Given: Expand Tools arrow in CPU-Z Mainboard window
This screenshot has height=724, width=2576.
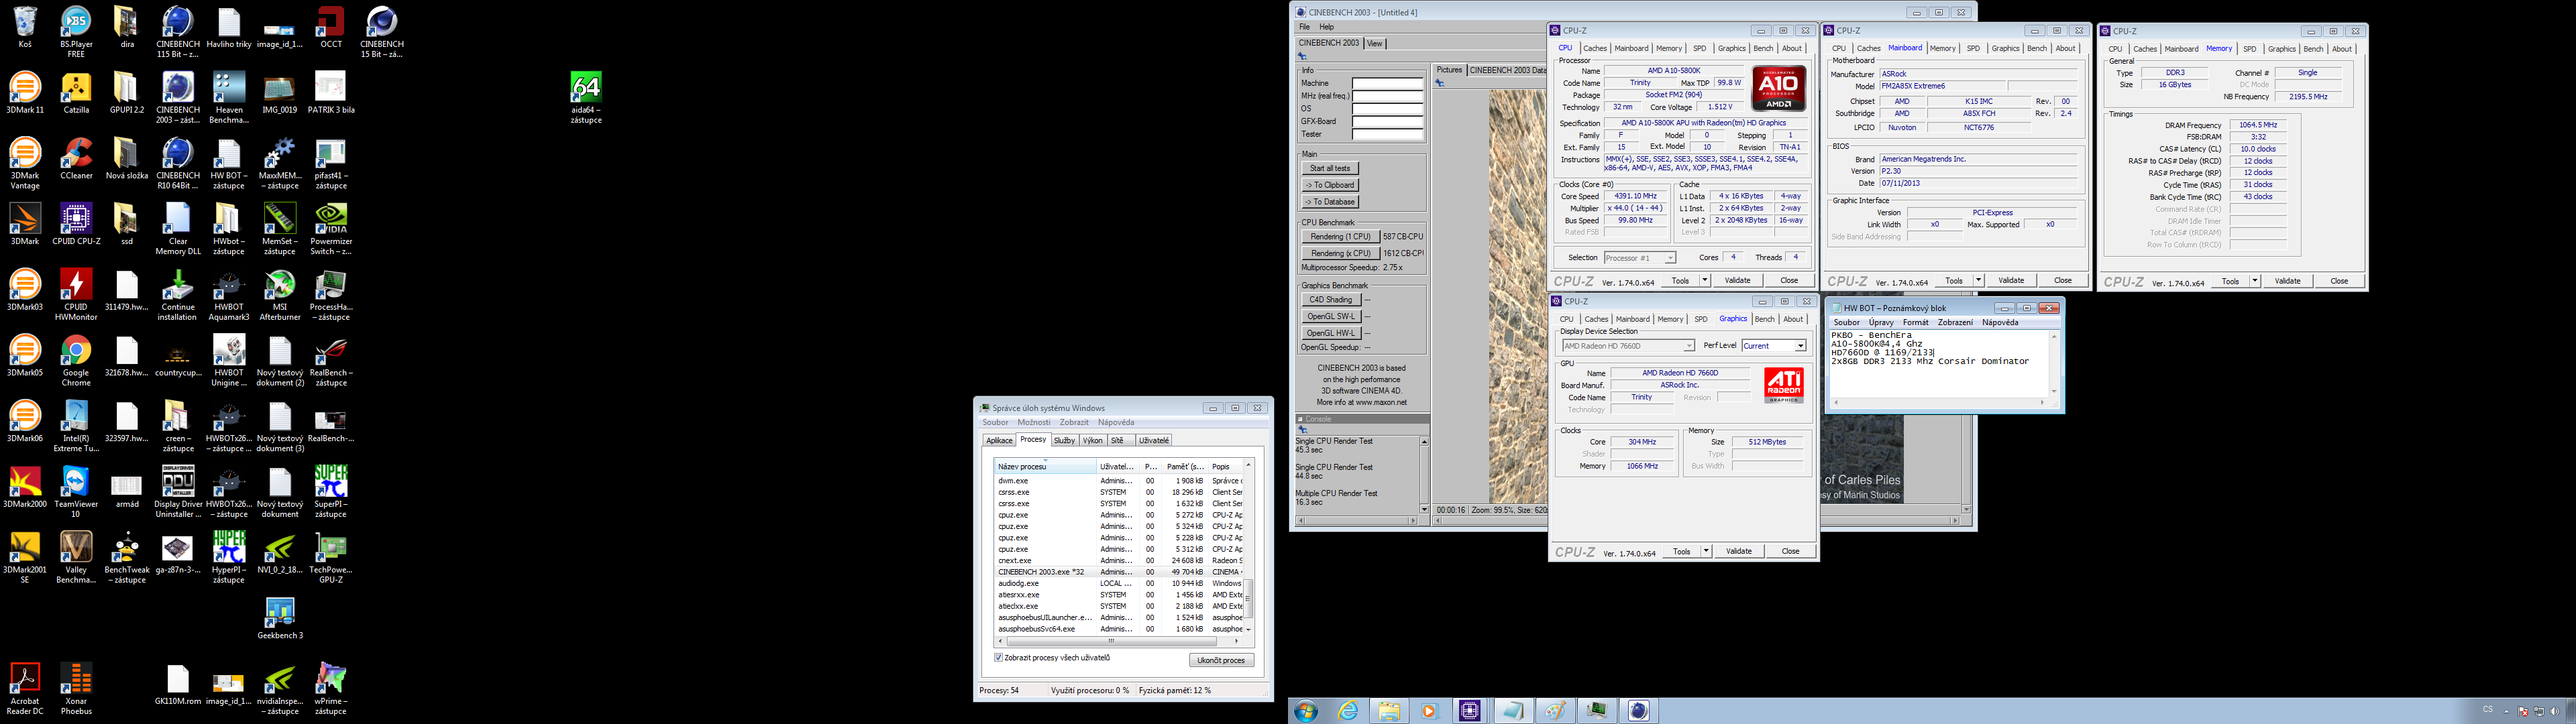Looking at the screenshot, I should tap(1978, 281).
